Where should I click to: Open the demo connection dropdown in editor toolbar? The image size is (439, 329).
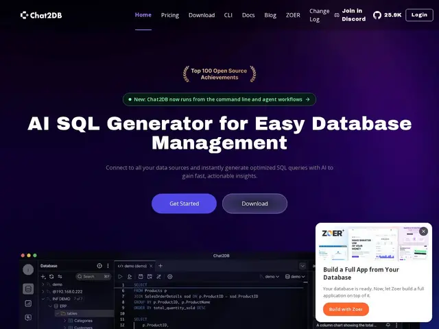pyautogui.click(x=270, y=277)
